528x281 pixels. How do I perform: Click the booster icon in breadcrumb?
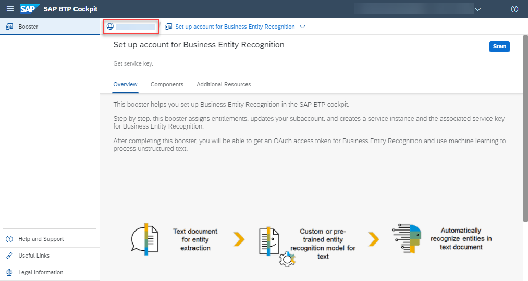(169, 27)
